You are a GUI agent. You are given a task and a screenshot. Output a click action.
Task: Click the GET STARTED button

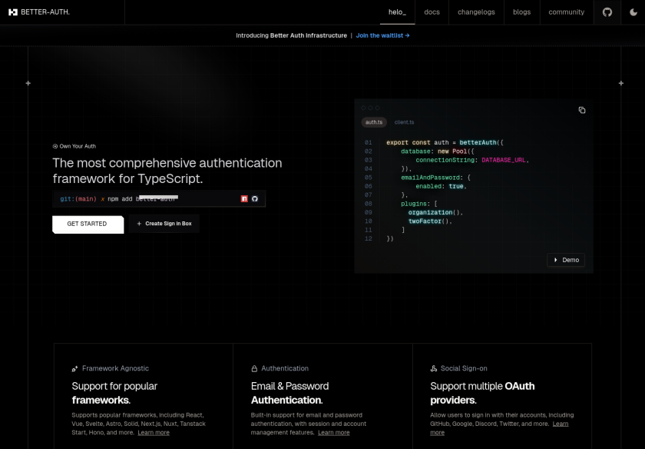(x=88, y=224)
